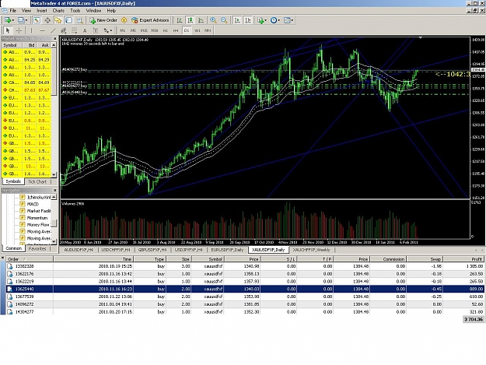
Task: Switch chart to bar chart mode
Action: (x=179, y=20)
